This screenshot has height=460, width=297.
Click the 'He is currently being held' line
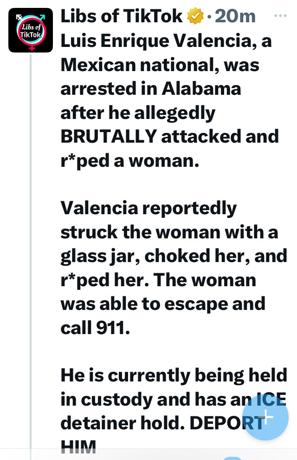(174, 376)
